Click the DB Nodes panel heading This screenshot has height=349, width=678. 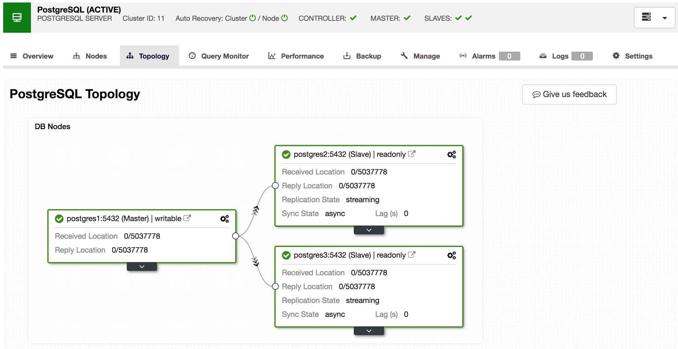coord(53,126)
